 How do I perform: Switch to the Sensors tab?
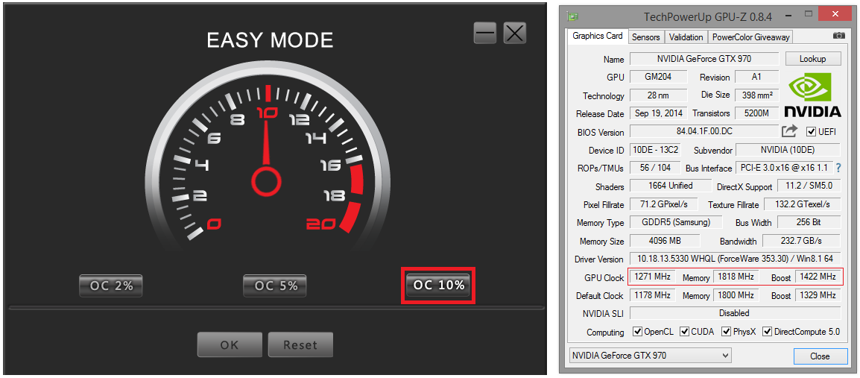tap(645, 37)
